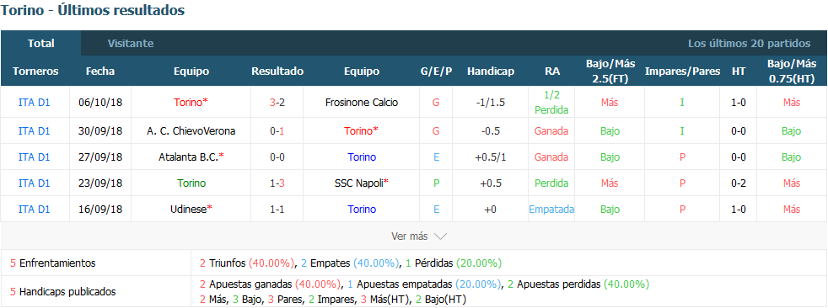Open the Los últimos 20 partidos selector
This screenshot has height=308, width=828.
[749, 43]
